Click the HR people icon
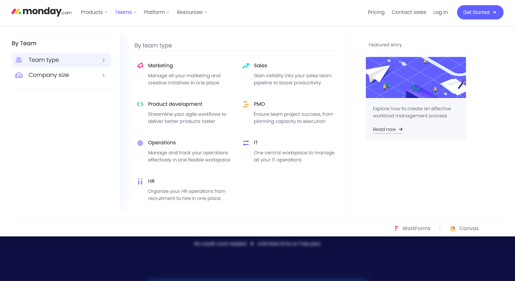 pyautogui.click(x=140, y=181)
